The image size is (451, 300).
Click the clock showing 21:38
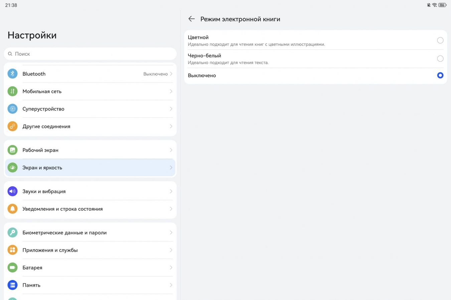point(11,5)
